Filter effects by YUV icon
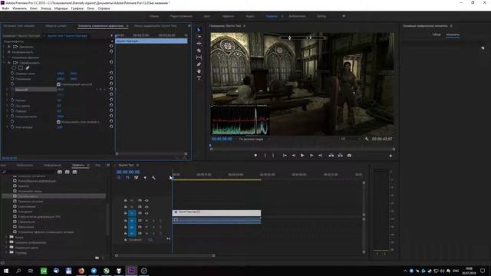Viewport: 491px width, 276px height. [x=75, y=172]
